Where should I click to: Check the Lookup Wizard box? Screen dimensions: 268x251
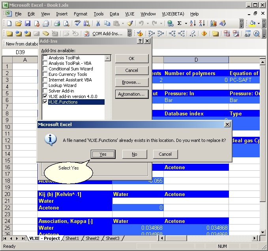coord(45,85)
